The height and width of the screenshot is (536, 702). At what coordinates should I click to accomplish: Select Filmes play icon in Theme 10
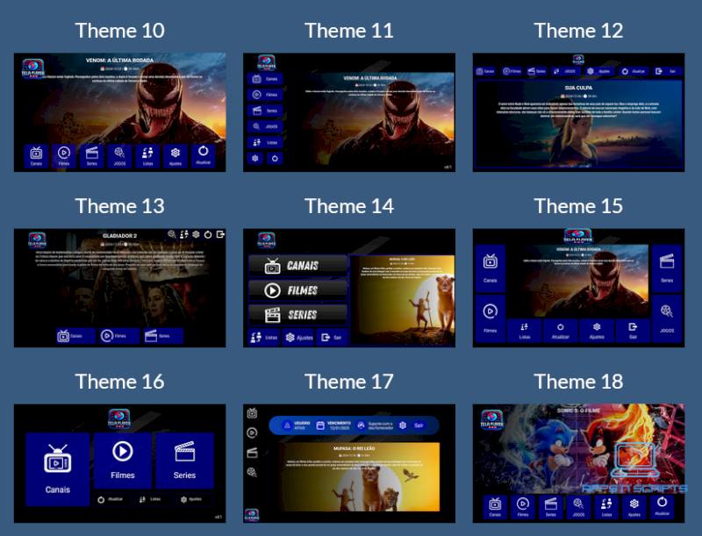[64, 155]
